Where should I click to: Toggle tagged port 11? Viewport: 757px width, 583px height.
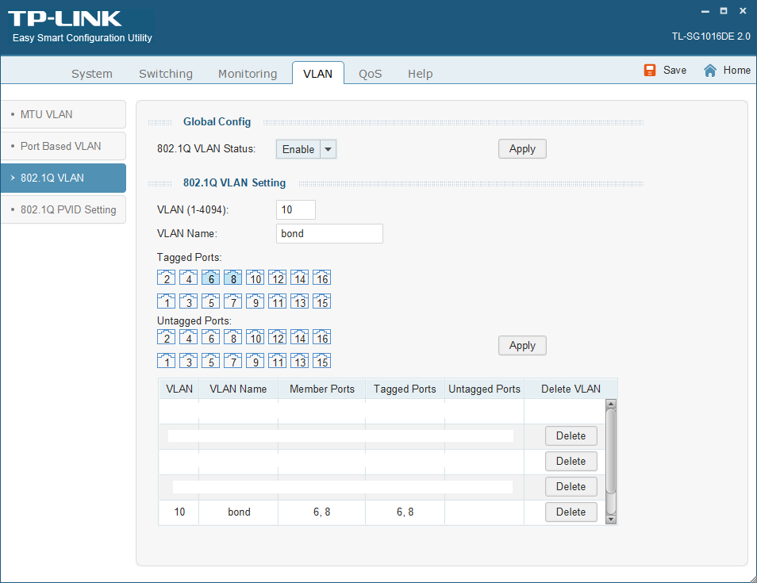(x=277, y=301)
